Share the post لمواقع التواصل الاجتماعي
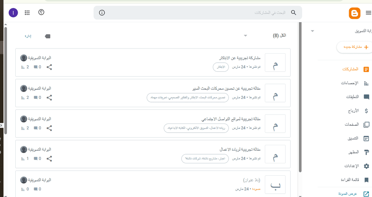 pyautogui.click(x=49, y=128)
